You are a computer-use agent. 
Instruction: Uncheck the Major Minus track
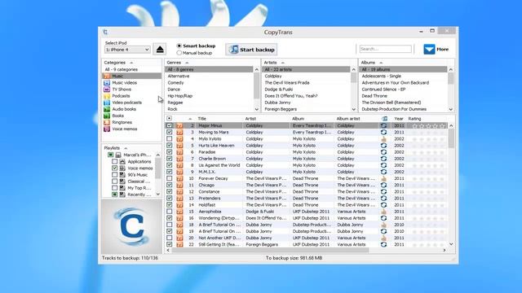pos(170,125)
